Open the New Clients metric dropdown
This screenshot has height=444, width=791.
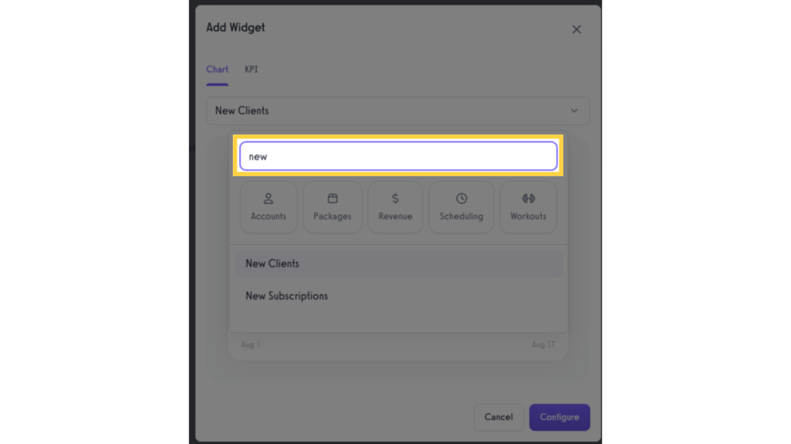coord(398,110)
